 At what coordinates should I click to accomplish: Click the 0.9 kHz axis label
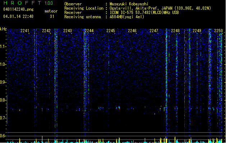pyautogui.click(x=3, y=82)
